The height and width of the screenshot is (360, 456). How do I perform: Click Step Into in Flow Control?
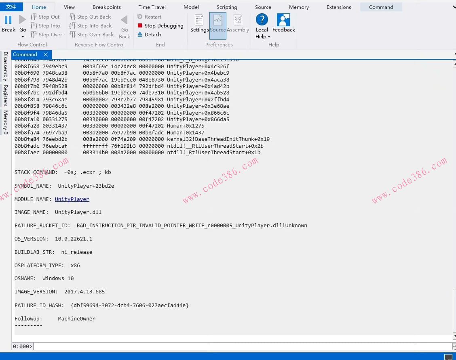[x=45, y=26]
